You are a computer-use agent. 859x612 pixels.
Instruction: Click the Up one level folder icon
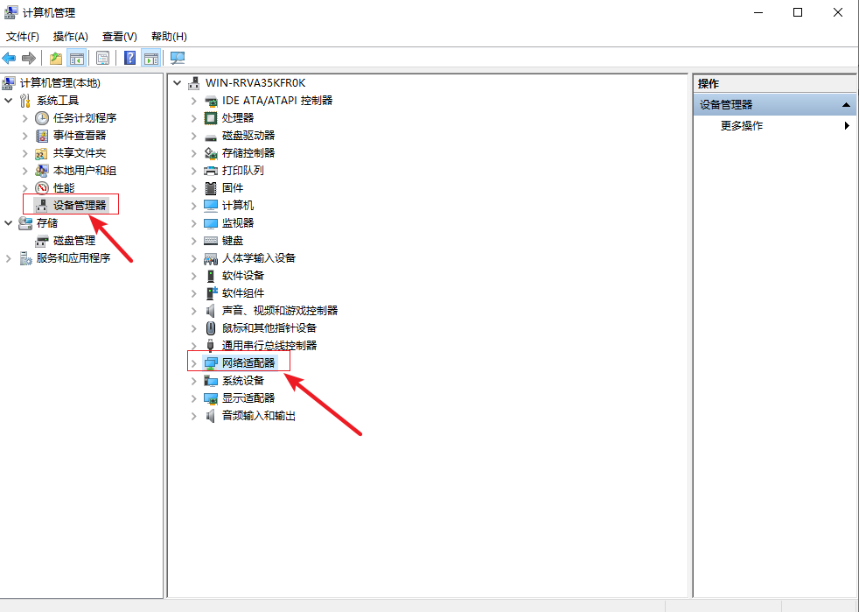tap(56, 59)
